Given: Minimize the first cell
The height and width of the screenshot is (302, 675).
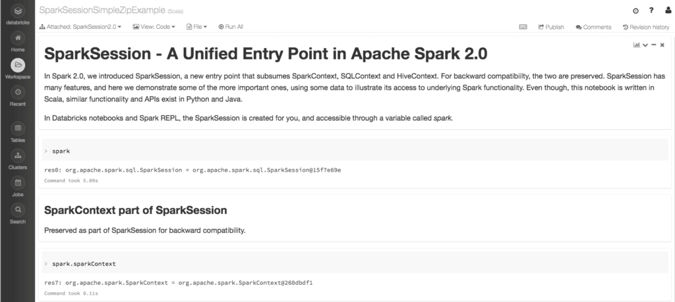Looking at the screenshot, I should tap(653, 45).
